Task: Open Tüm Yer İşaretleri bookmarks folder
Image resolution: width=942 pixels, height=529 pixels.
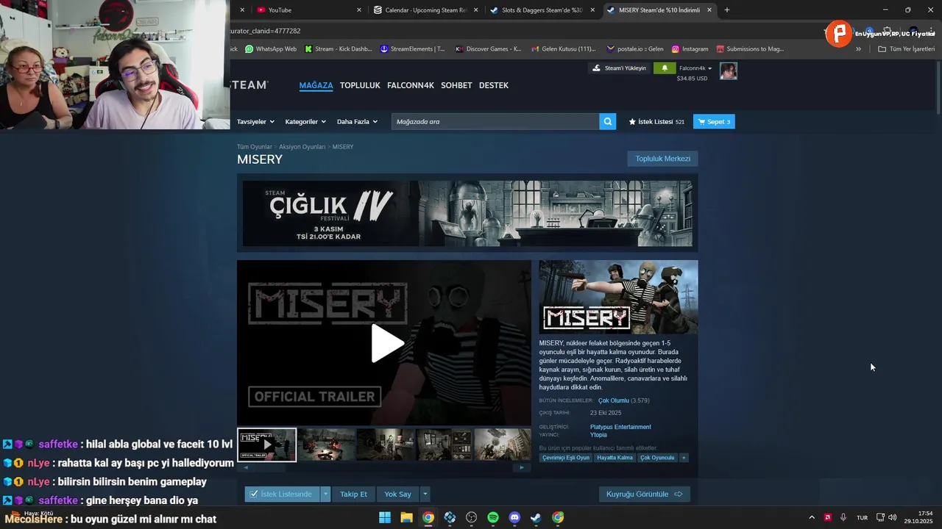Action: pyautogui.click(x=906, y=49)
